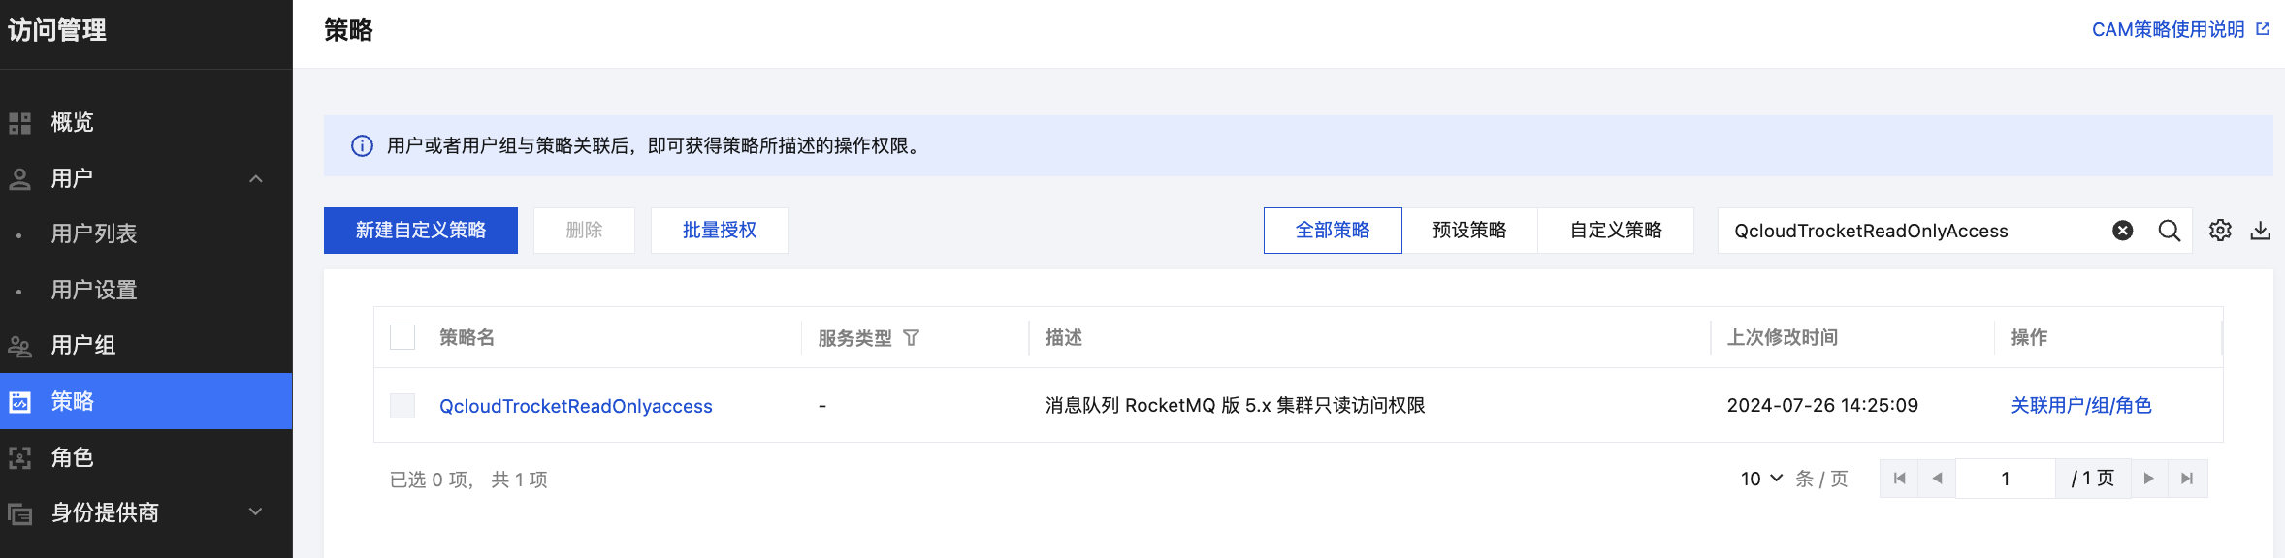Open 用户组 in the sidebar
This screenshot has width=2285, height=558.
tap(145, 345)
